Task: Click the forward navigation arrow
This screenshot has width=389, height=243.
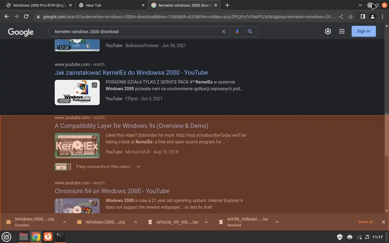Action: (16, 17)
